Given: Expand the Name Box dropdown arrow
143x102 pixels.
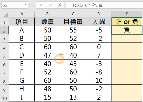Looking at the screenshot, I should coord(25,5).
